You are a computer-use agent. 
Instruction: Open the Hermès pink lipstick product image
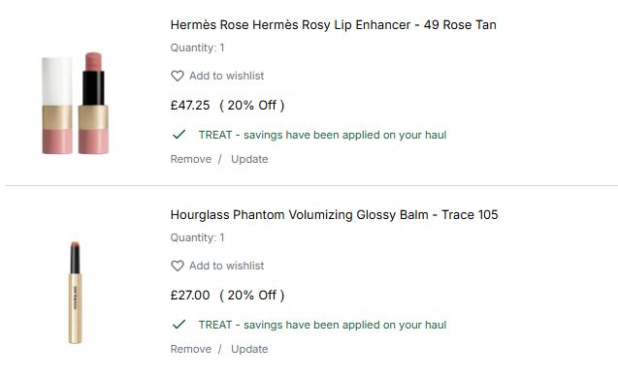76,103
